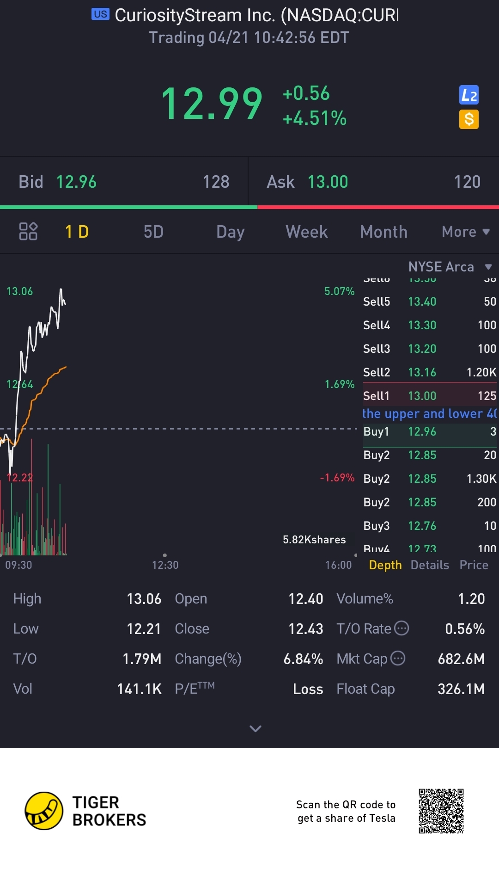Viewport: 499px width, 874px height.
Task: Tap the Mkt Cap 682.6M value
Action: [461, 659]
